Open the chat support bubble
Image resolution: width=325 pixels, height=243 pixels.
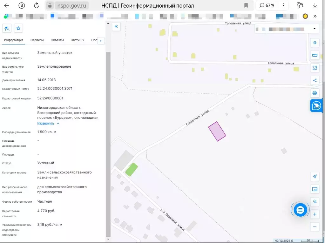click(300, 210)
